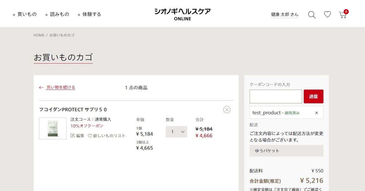Open 健康 太郎 さん account link

(x=285, y=15)
